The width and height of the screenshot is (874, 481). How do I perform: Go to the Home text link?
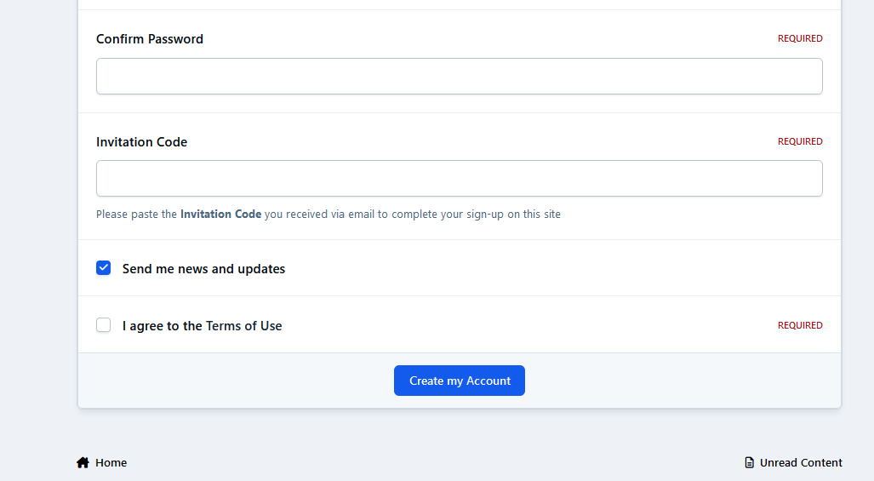coord(111,463)
